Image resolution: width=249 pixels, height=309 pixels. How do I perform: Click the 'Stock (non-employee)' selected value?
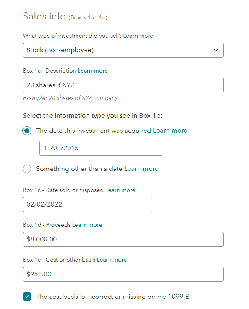[x=60, y=50]
